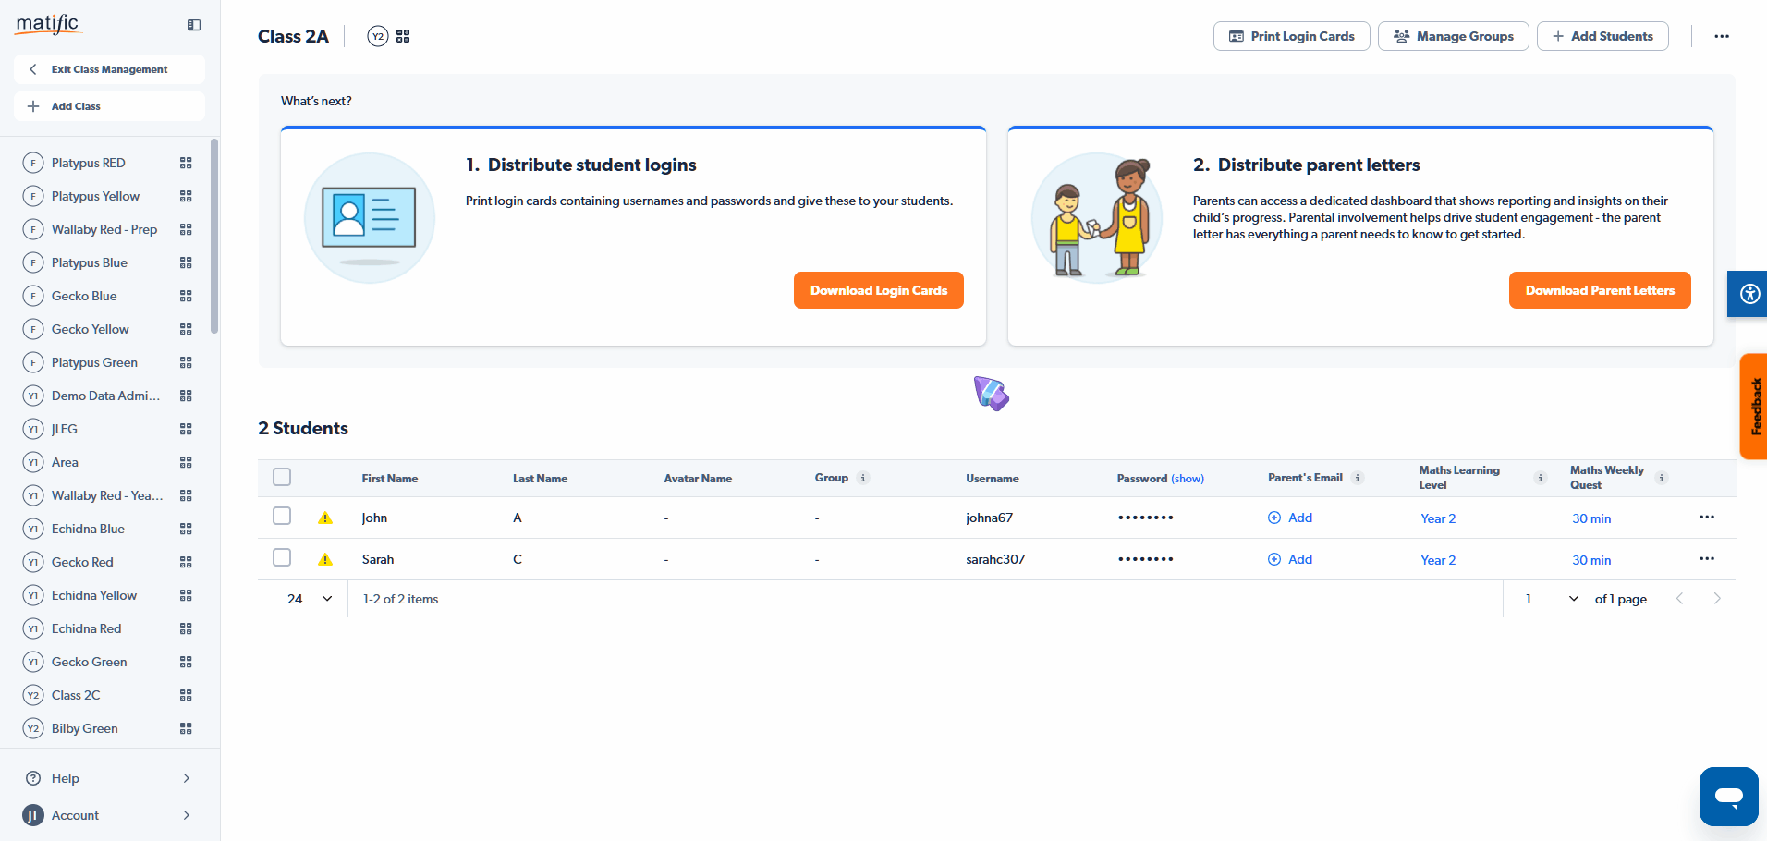The width and height of the screenshot is (1767, 841).
Task: Collapse the left sidebar panel
Action: (193, 25)
